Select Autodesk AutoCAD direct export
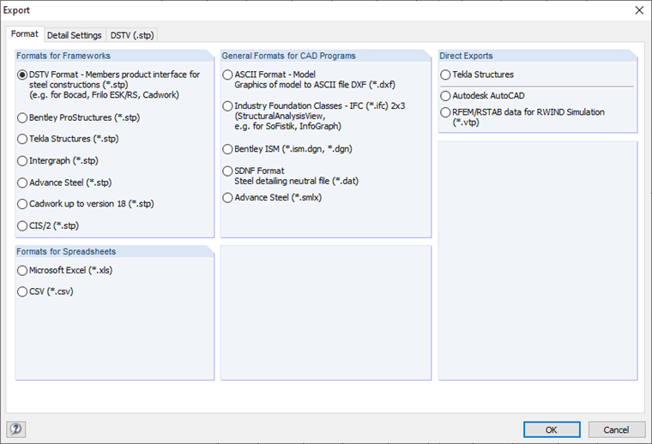The width and height of the screenshot is (652, 444). point(445,96)
